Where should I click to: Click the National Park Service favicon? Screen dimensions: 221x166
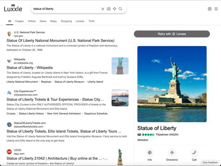(9, 34)
